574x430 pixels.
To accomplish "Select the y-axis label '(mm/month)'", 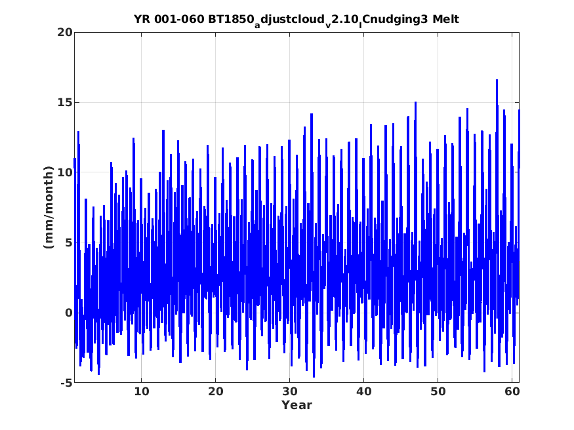I will point(49,207).
